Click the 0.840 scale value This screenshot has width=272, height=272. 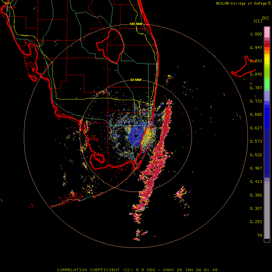tap(256, 74)
